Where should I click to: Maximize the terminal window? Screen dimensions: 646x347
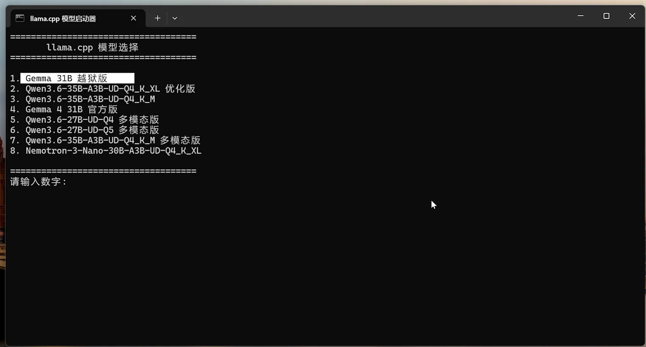click(x=606, y=16)
